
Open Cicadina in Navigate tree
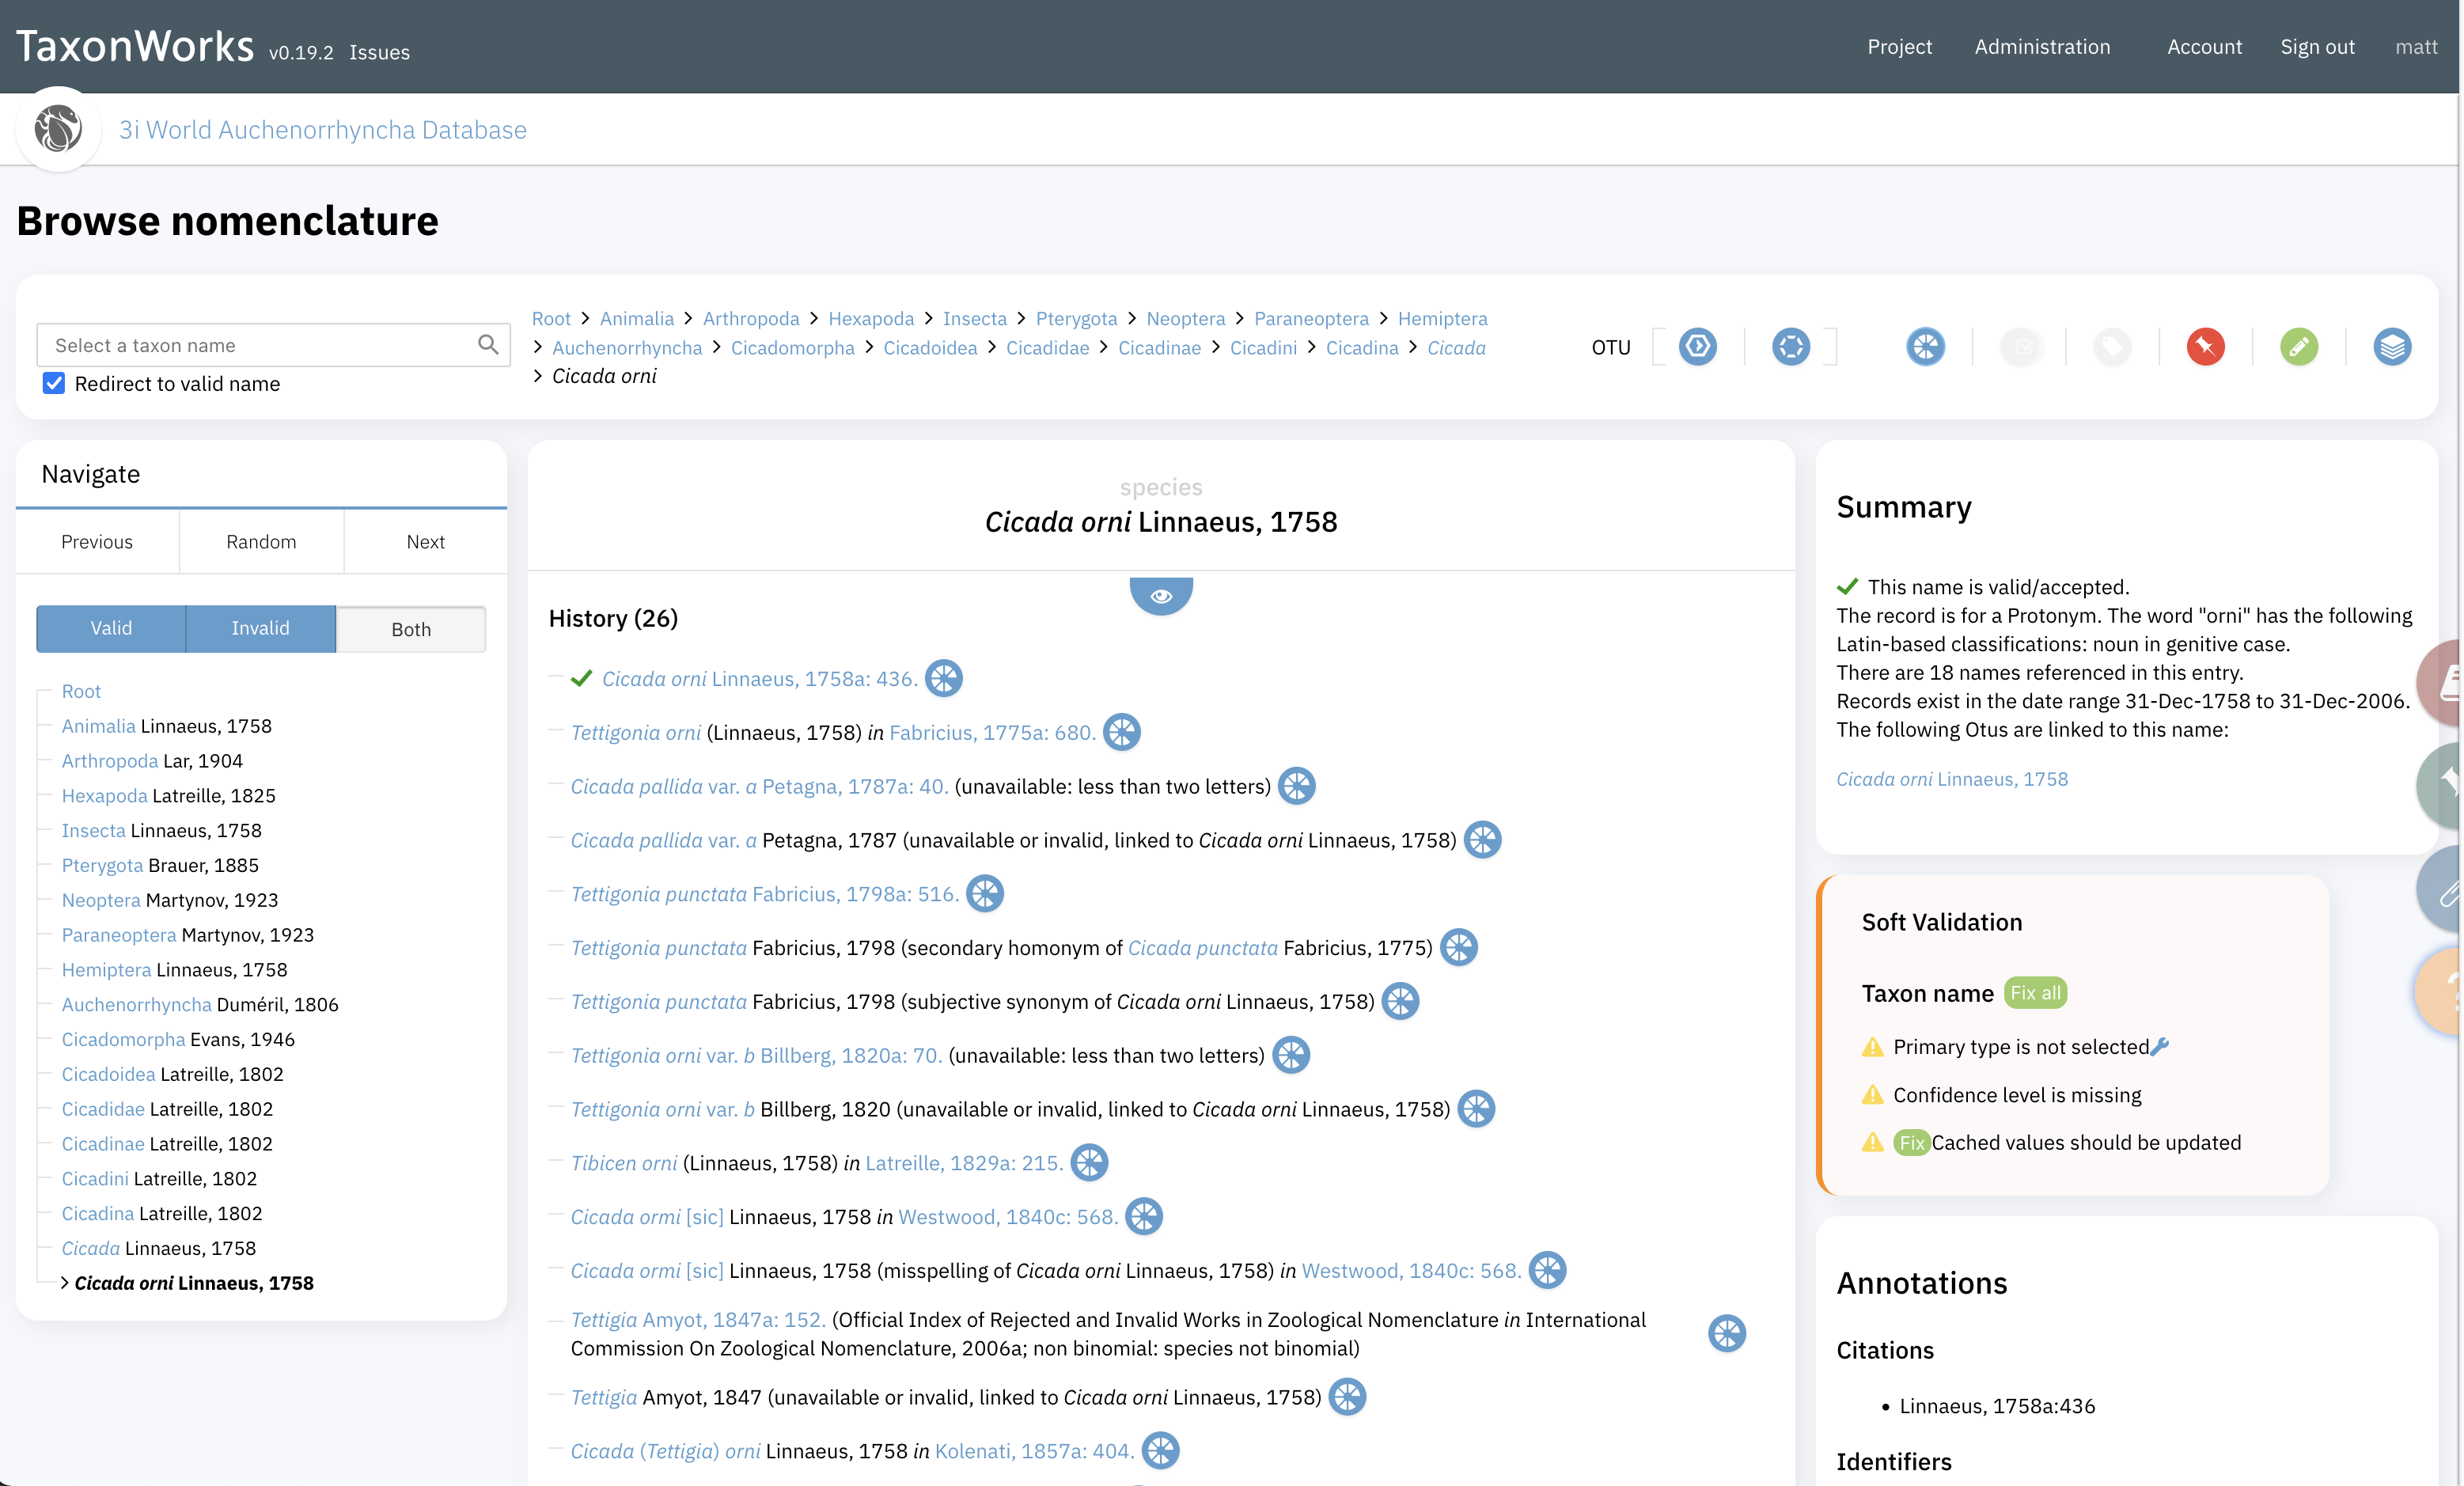click(97, 1213)
